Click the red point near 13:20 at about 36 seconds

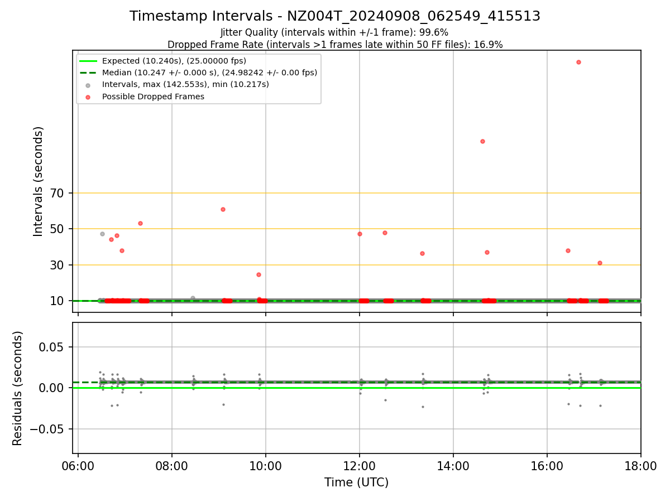(x=422, y=253)
